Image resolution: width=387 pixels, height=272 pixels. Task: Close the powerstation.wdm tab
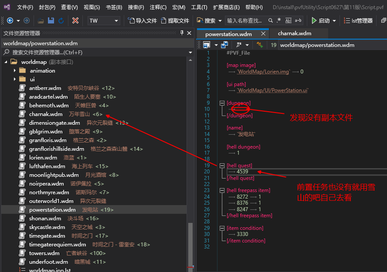tap(263, 33)
